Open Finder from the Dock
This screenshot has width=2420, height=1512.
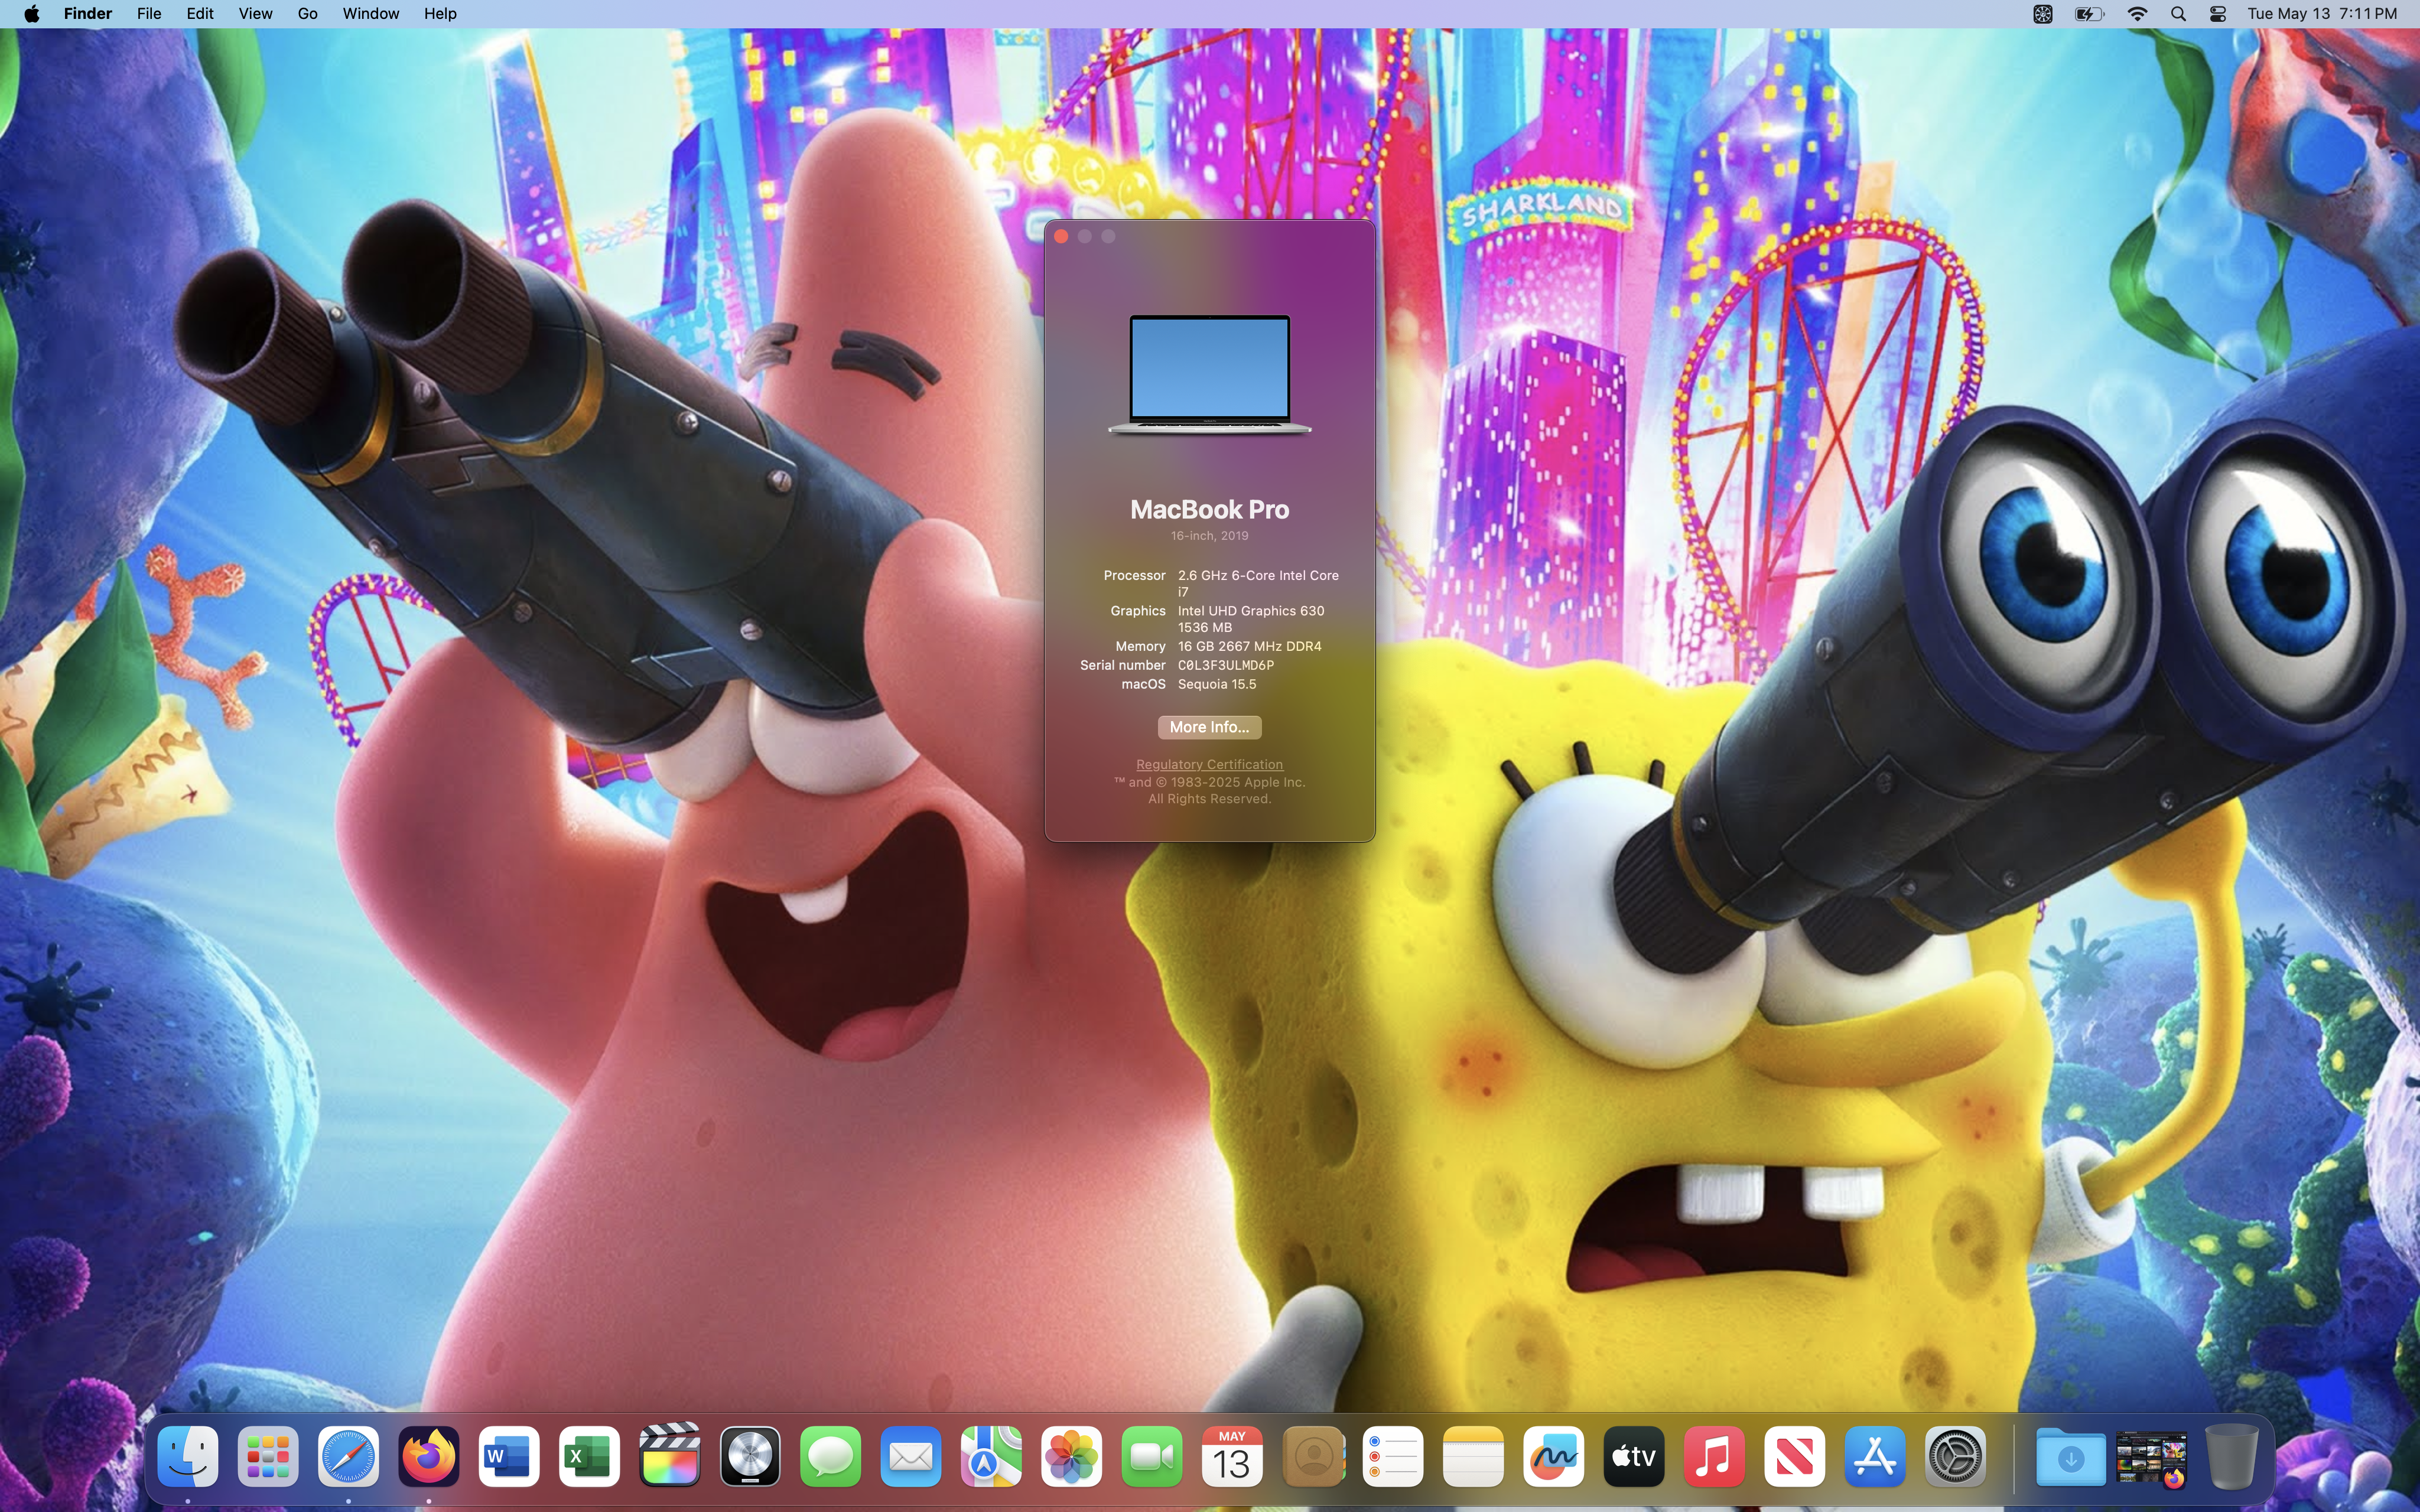click(188, 1457)
